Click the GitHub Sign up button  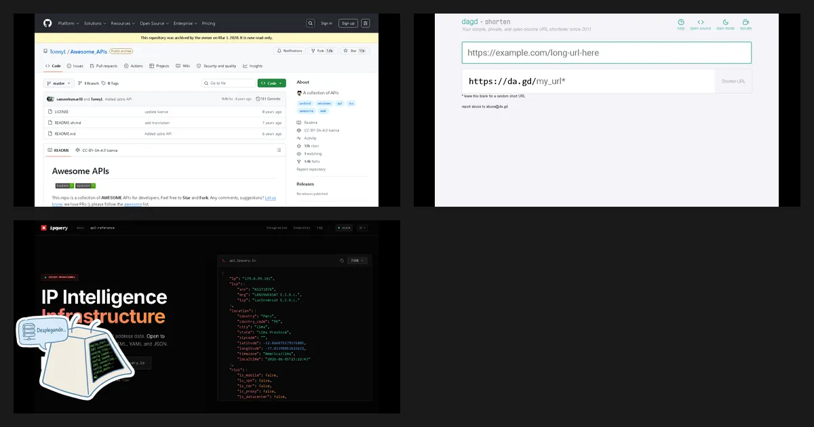coord(348,23)
